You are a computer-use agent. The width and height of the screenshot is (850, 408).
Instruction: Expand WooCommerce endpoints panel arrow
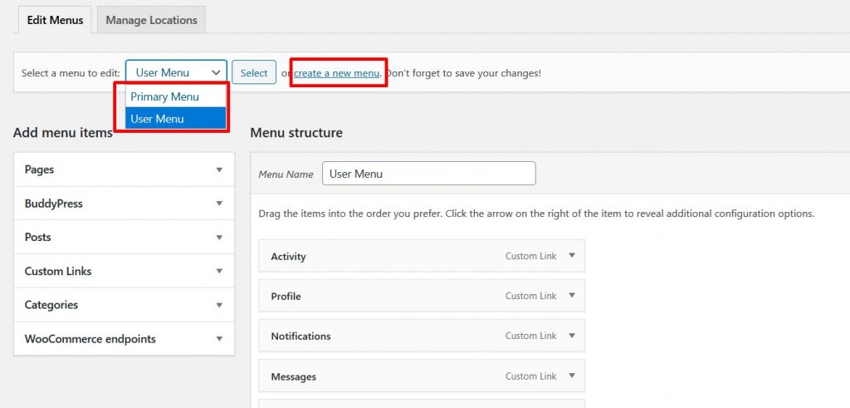point(219,338)
